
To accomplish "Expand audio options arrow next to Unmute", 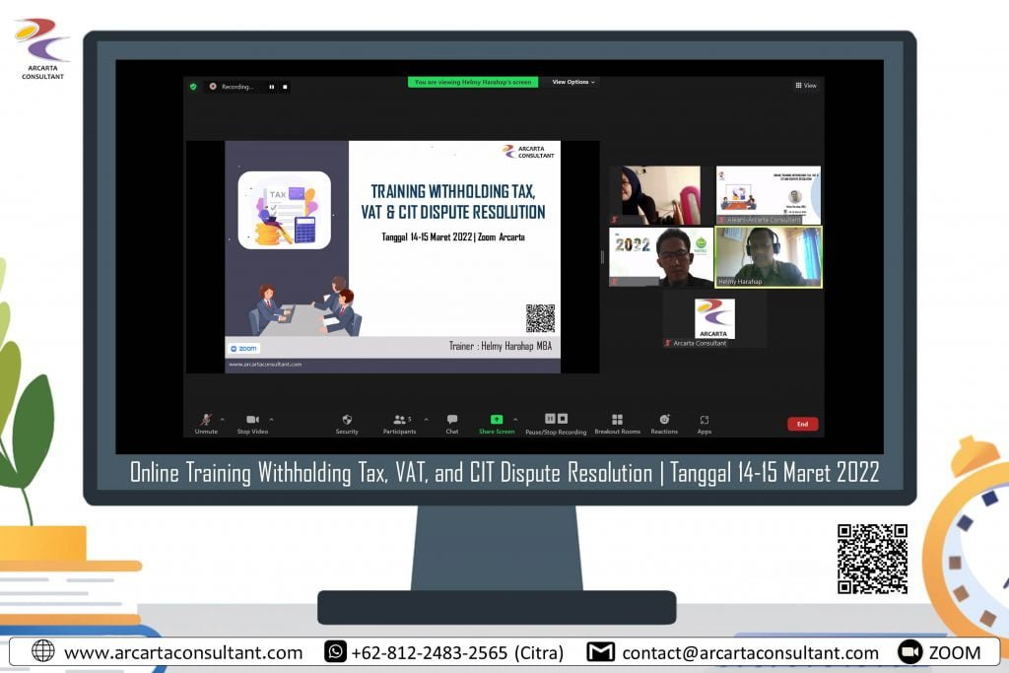I will point(222,419).
